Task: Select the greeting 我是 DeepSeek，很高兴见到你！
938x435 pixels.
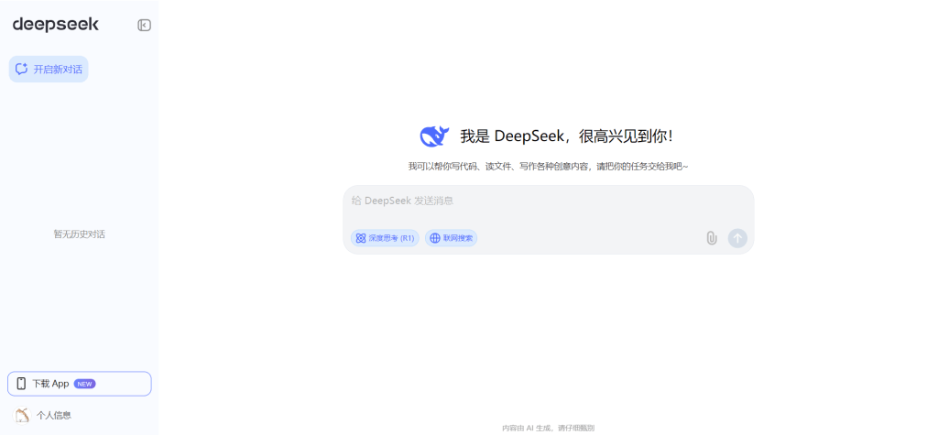Action: coord(566,136)
